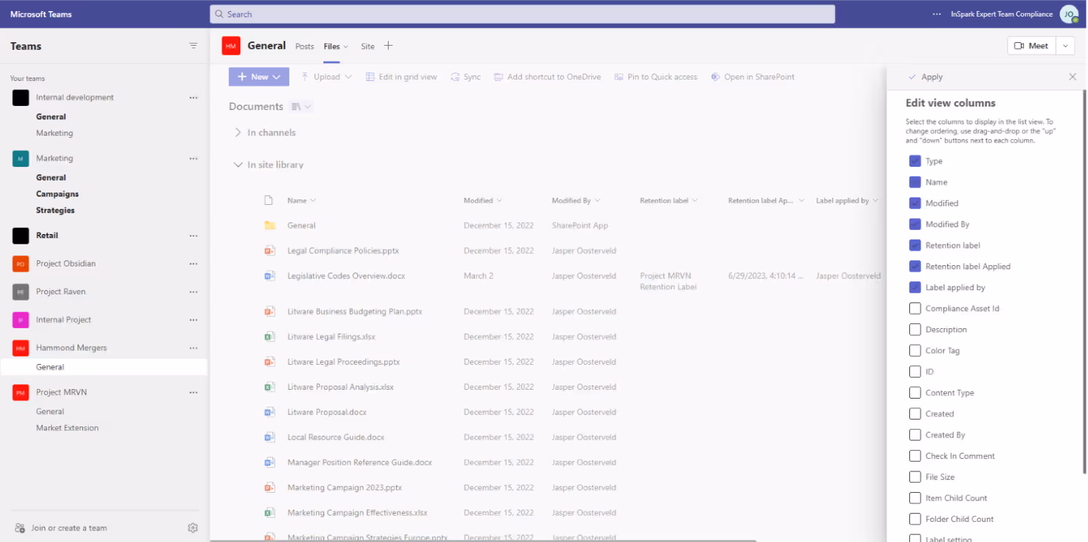Click the Hammond Mergers team avatar
The width and height of the screenshot is (1088, 542).
click(21, 348)
